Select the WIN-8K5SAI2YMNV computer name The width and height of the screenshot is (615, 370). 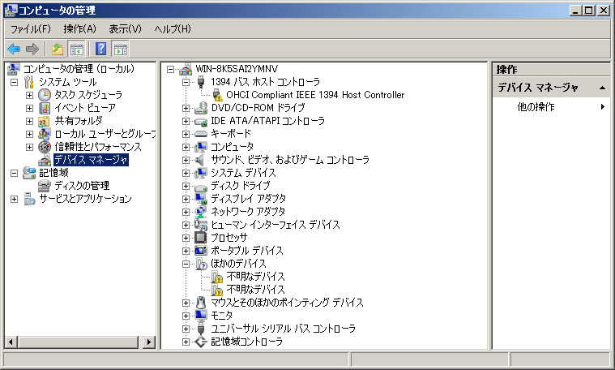(237, 69)
